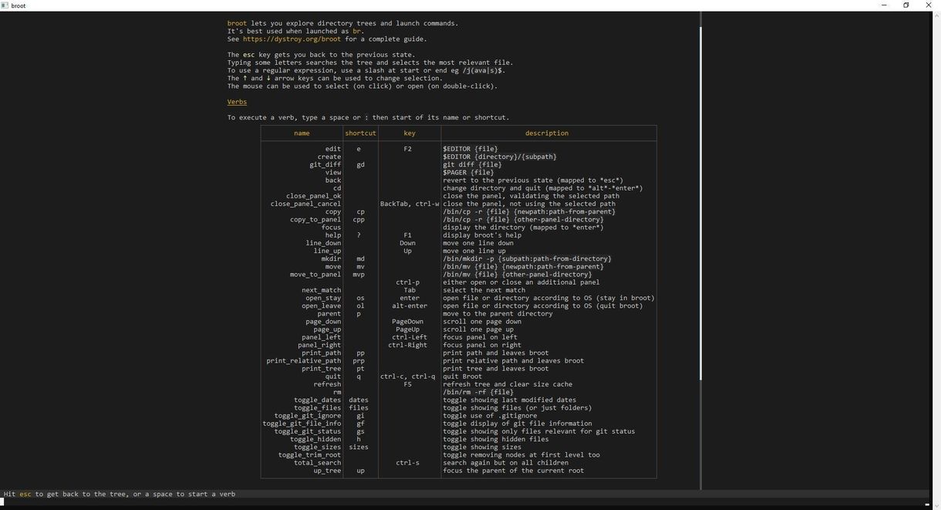Screen dimensions: 941x510
Task: Select the 'print_tree' verb name
Action: tap(321, 369)
